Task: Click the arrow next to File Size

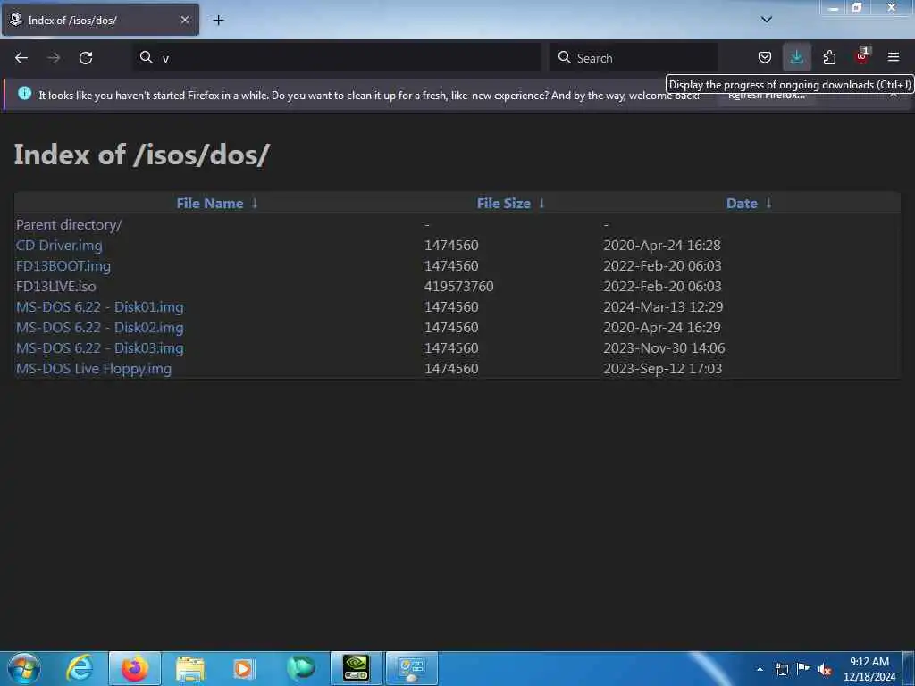Action: [541, 203]
